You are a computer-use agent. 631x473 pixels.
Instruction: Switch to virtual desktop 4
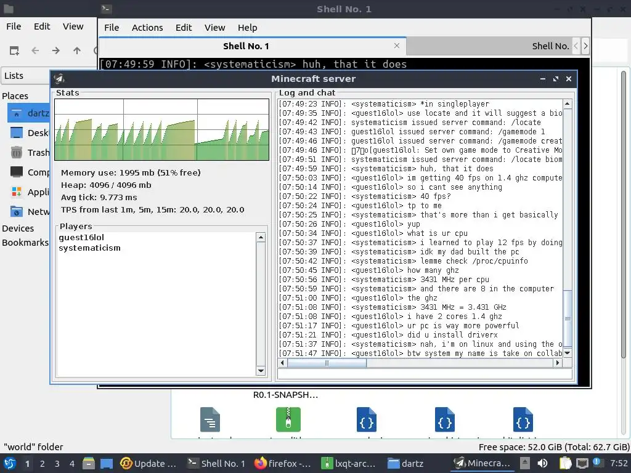pyautogui.click(x=72, y=464)
